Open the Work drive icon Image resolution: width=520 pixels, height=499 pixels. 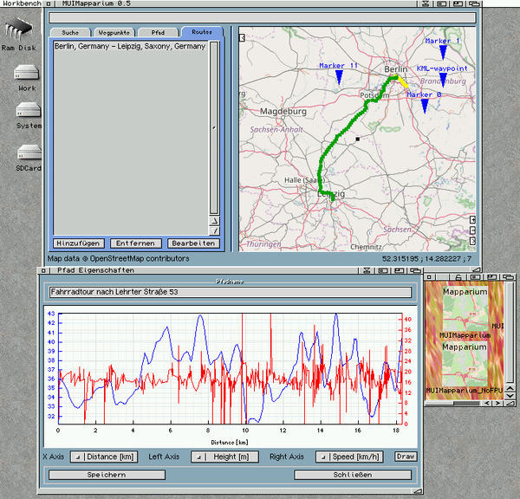(26, 73)
